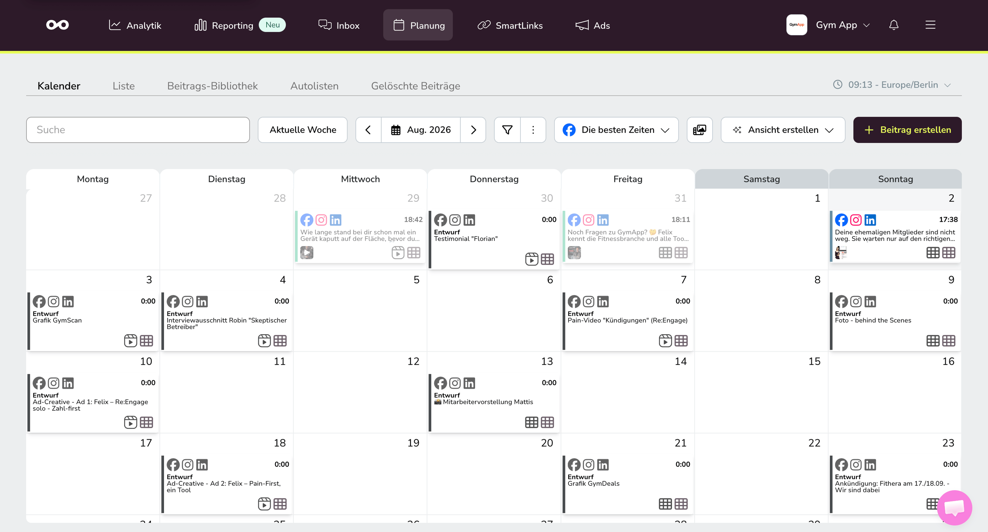Open the filter funnel options

(507, 130)
